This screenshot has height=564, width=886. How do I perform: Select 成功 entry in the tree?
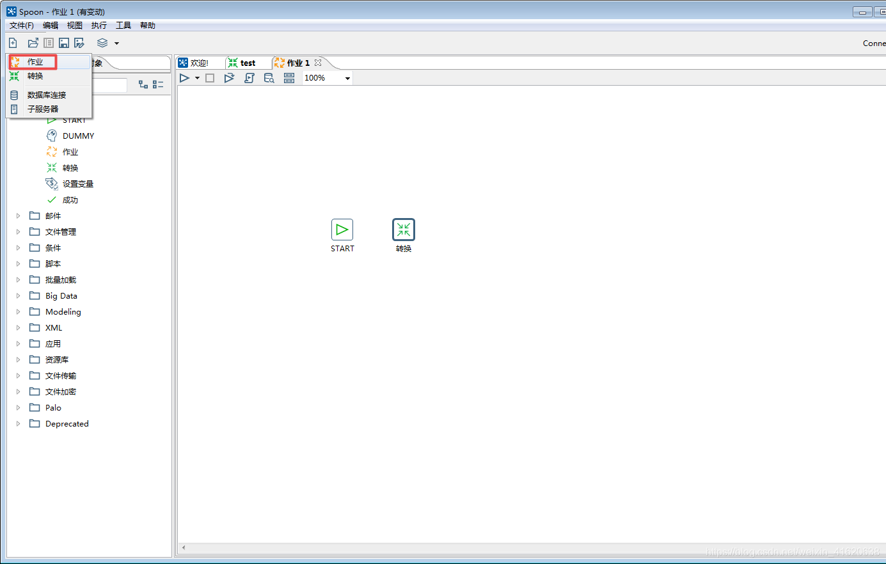click(x=70, y=200)
